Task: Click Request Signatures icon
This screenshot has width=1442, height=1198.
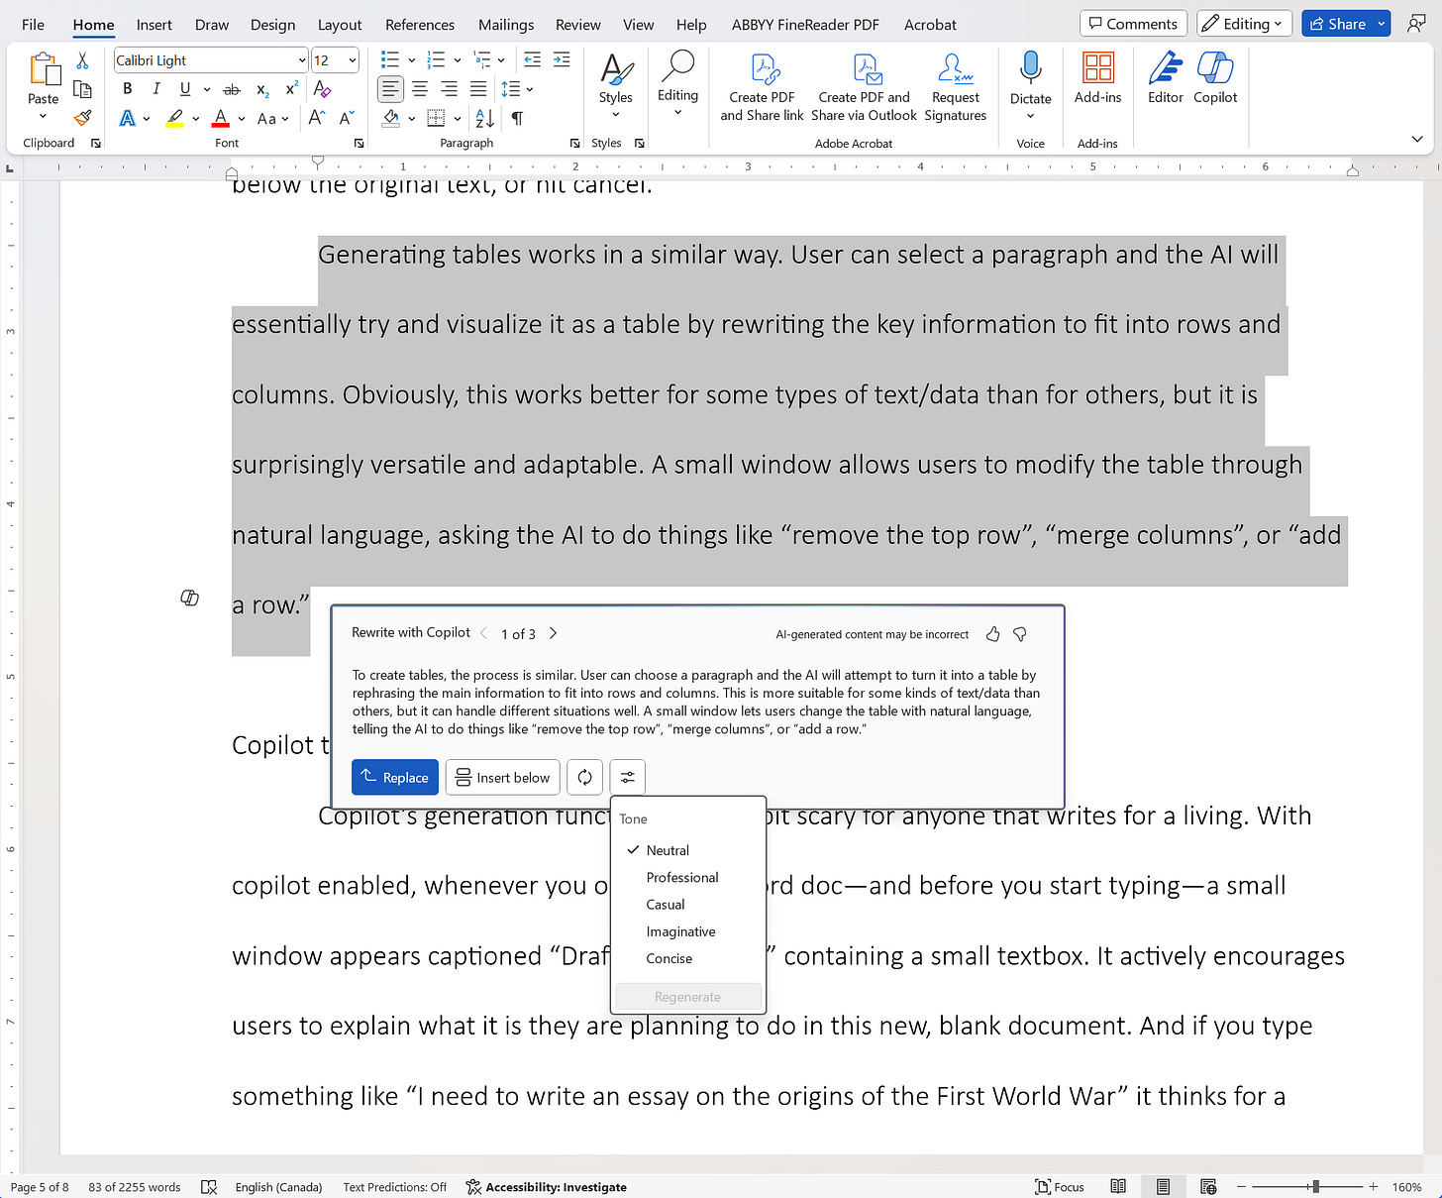Action: 955,88
